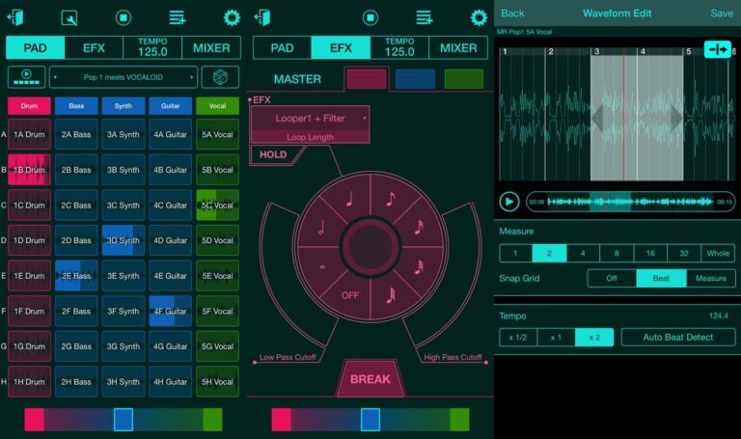Viewport: 741px width, 439px height.
Task: Tap blue slider handle below pads
Action: [x=123, y=420]
